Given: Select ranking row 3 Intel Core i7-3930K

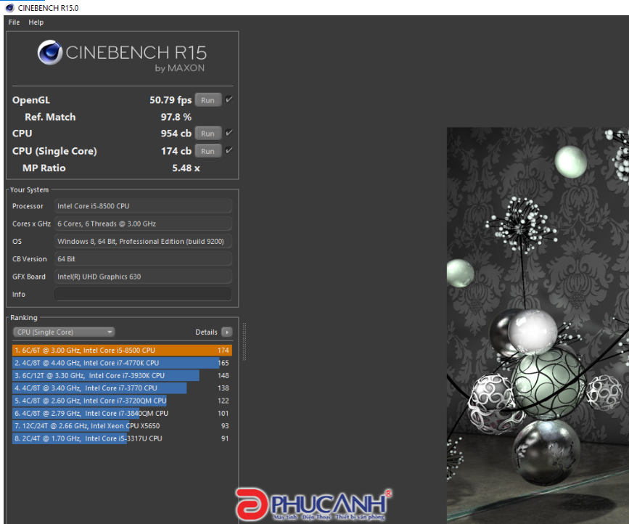Looking at the screenshot, I should (122, 375).
